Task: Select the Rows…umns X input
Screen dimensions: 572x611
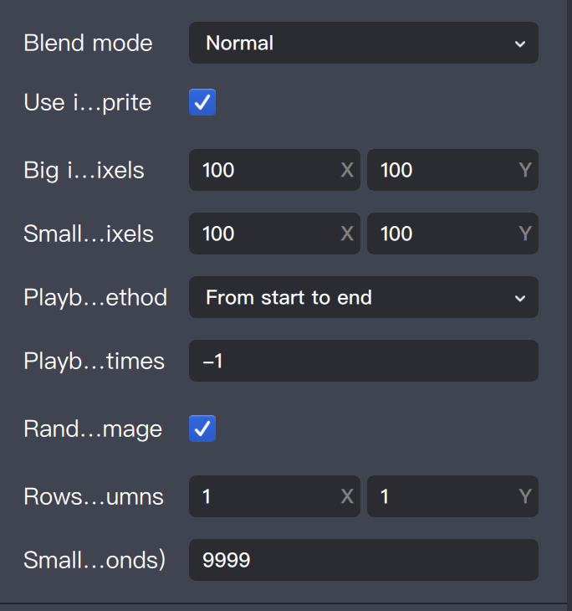Action: click(x=268, y=496)
